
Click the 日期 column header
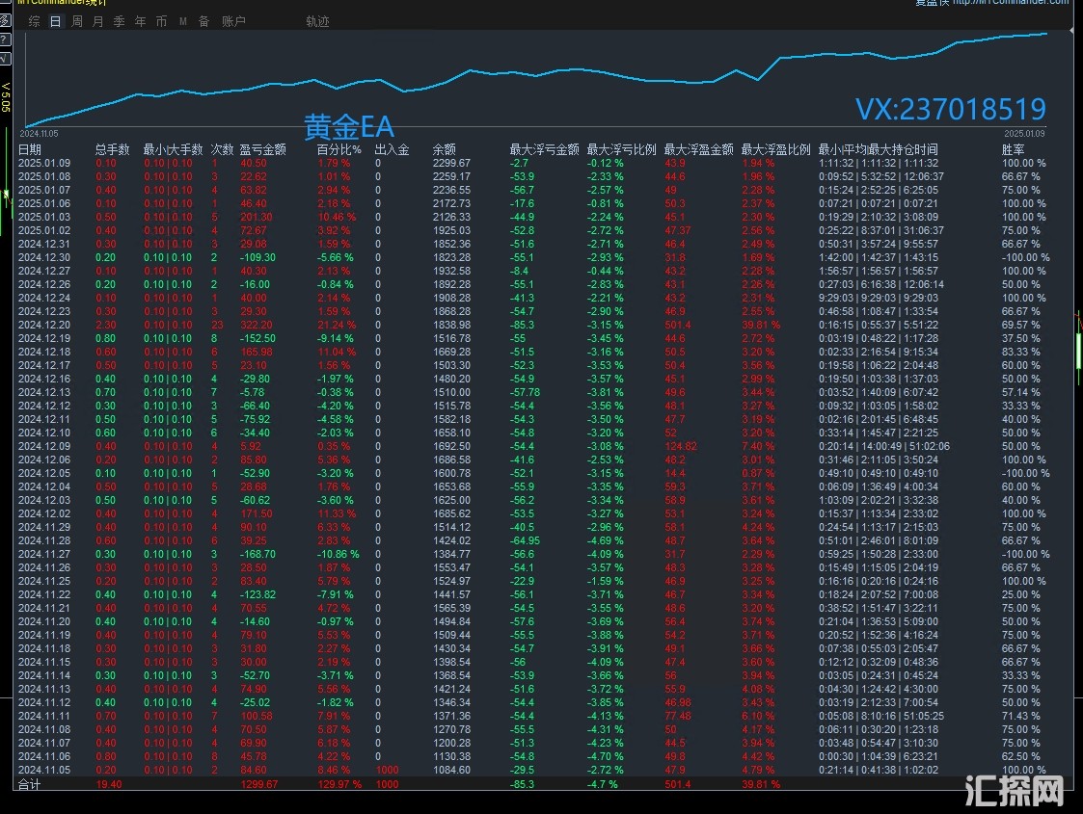(x=30, y=149)
